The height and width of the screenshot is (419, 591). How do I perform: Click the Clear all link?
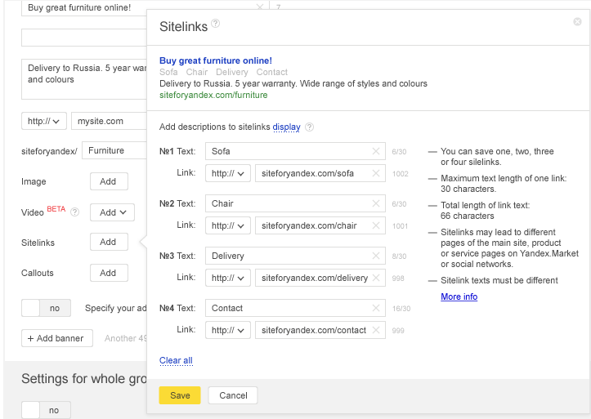(x=176, y=360)
